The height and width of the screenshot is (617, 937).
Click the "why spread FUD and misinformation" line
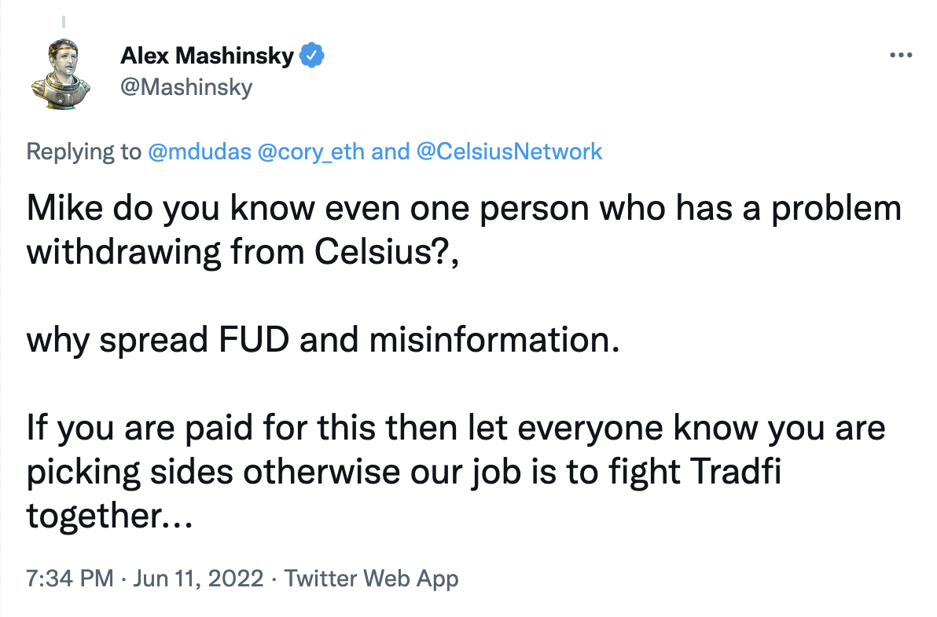point(318,341)
